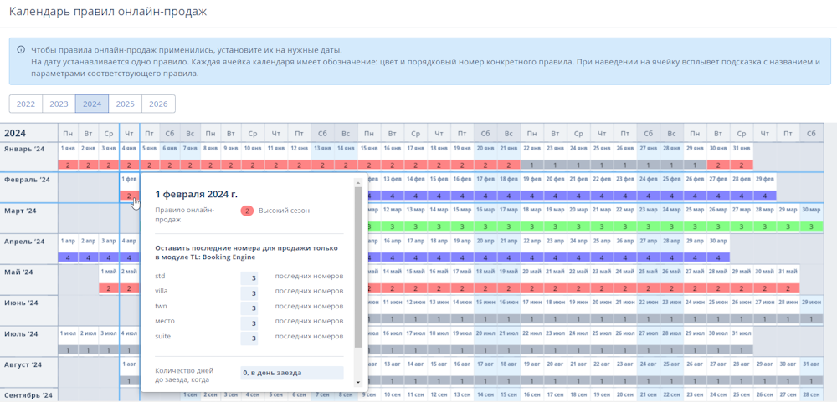Click gray rule 1 cell under 22 янв
Screen dimensions: 837x402
tap(532, 165)
